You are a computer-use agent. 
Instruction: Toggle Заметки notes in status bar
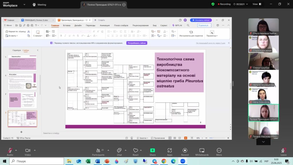pyautogui.click(x=142, y=138)
